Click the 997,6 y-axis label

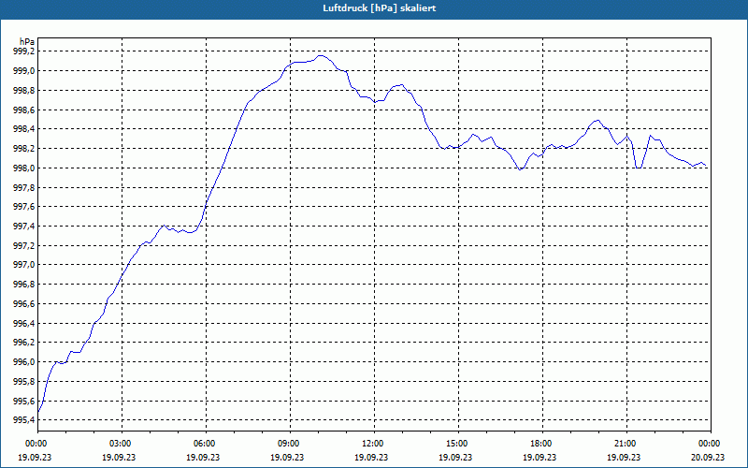(x=23, y=207)
